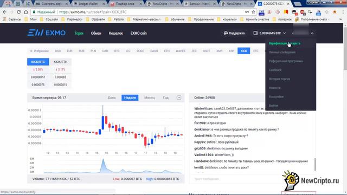Open the Пополнение счета bookmark
The image size is (347, 195).
click(312, 19)
